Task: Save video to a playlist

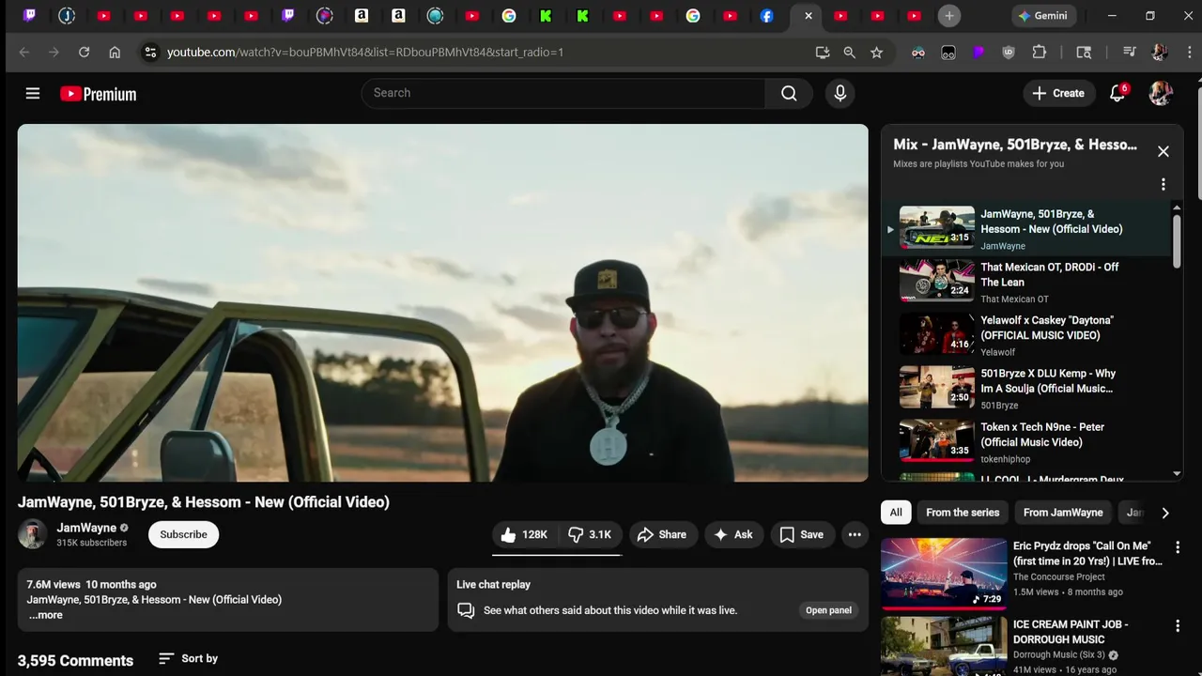Action: [x=802, y=534]
